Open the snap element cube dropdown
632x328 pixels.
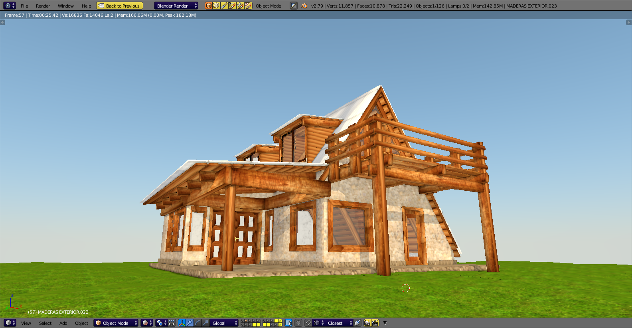pos(319,323)
